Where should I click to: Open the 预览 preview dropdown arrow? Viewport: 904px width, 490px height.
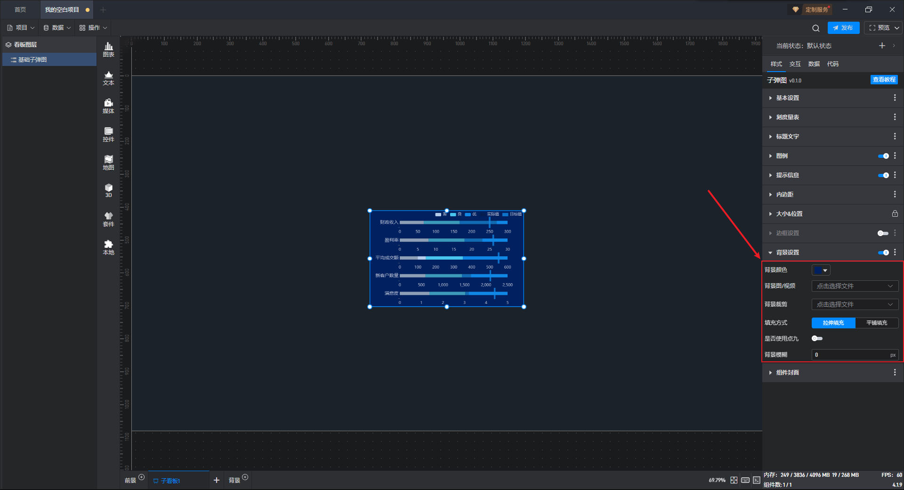click(897, 28)
